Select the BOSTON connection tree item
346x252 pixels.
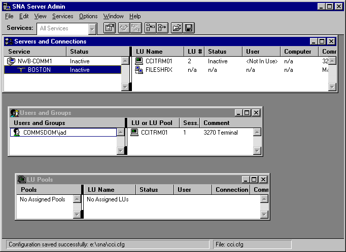pos(39,70)
